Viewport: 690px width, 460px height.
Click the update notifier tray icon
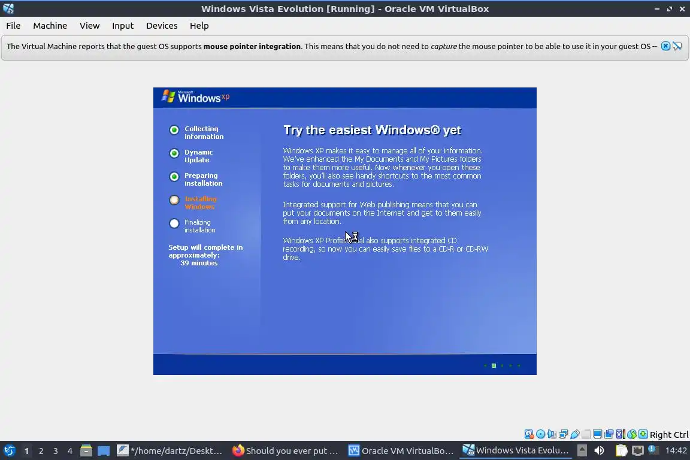point(653,450)
